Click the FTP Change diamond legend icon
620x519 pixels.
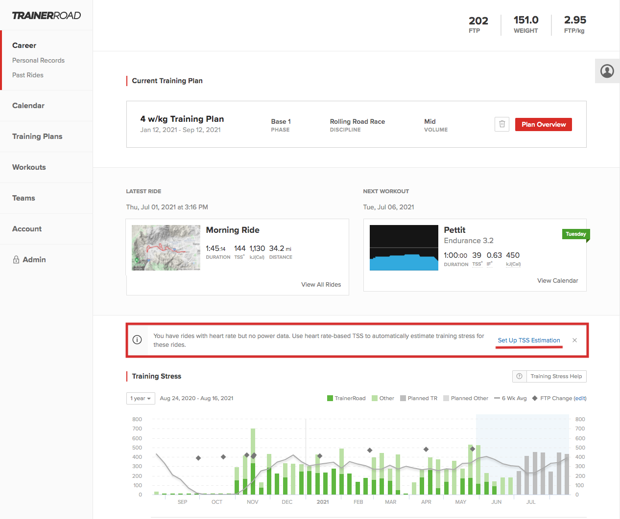click(535, 398)
